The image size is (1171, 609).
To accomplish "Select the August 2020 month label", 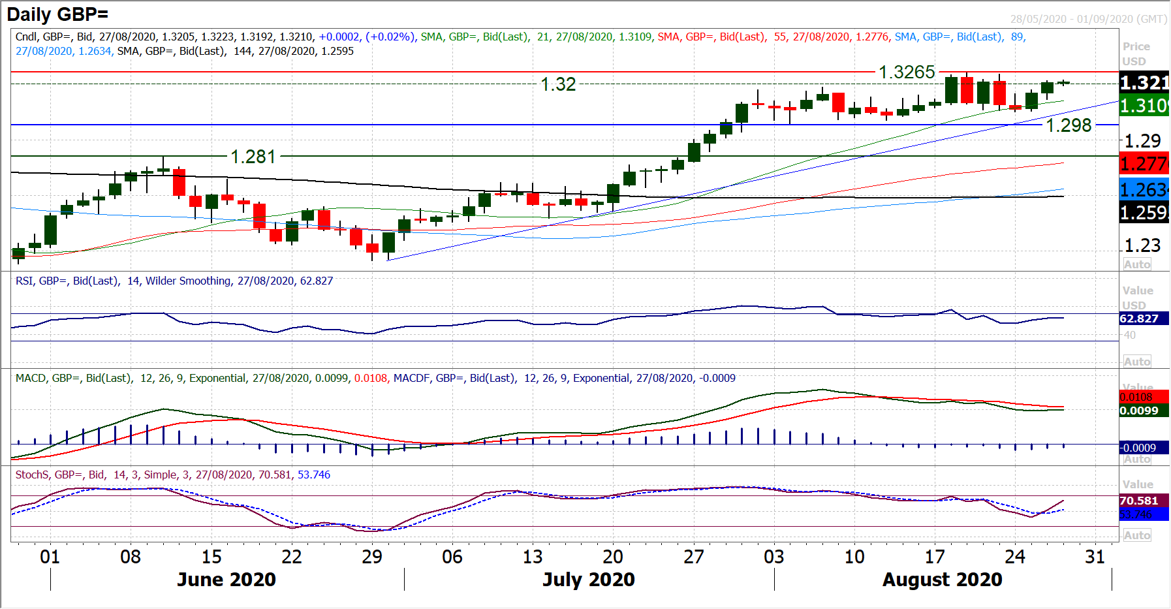I will click(942, 580).
